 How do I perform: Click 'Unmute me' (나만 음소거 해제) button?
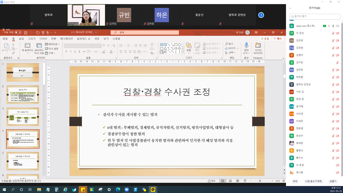313,181
